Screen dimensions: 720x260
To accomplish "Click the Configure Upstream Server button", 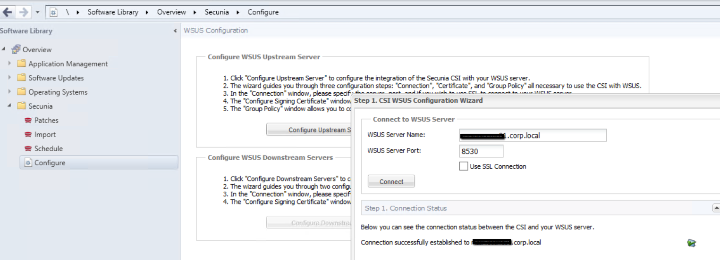I will click(309, 130).
